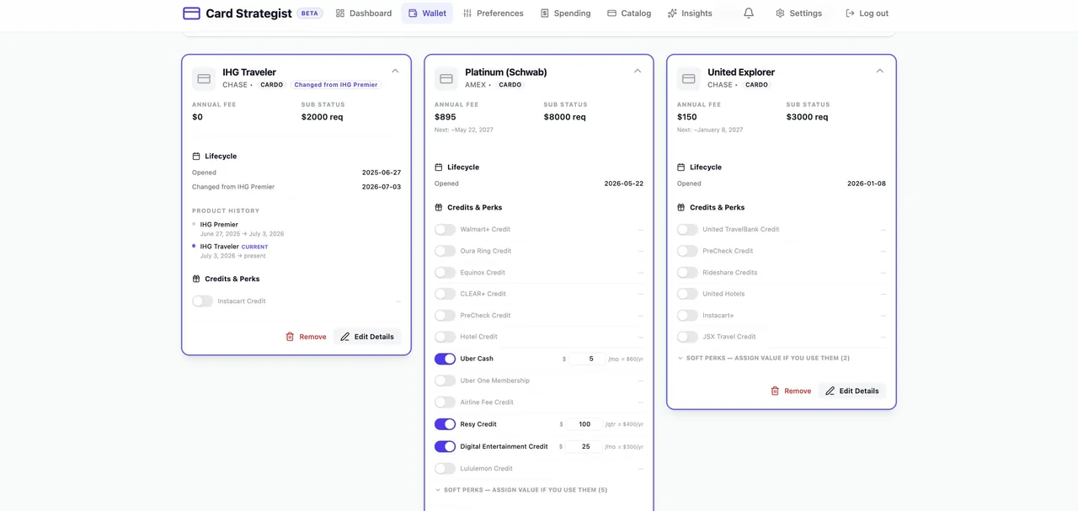The image size is (1078, 511).
Task: Click the Platinum (Schwab) card thumbnail icon
Action: click(446, 78)
